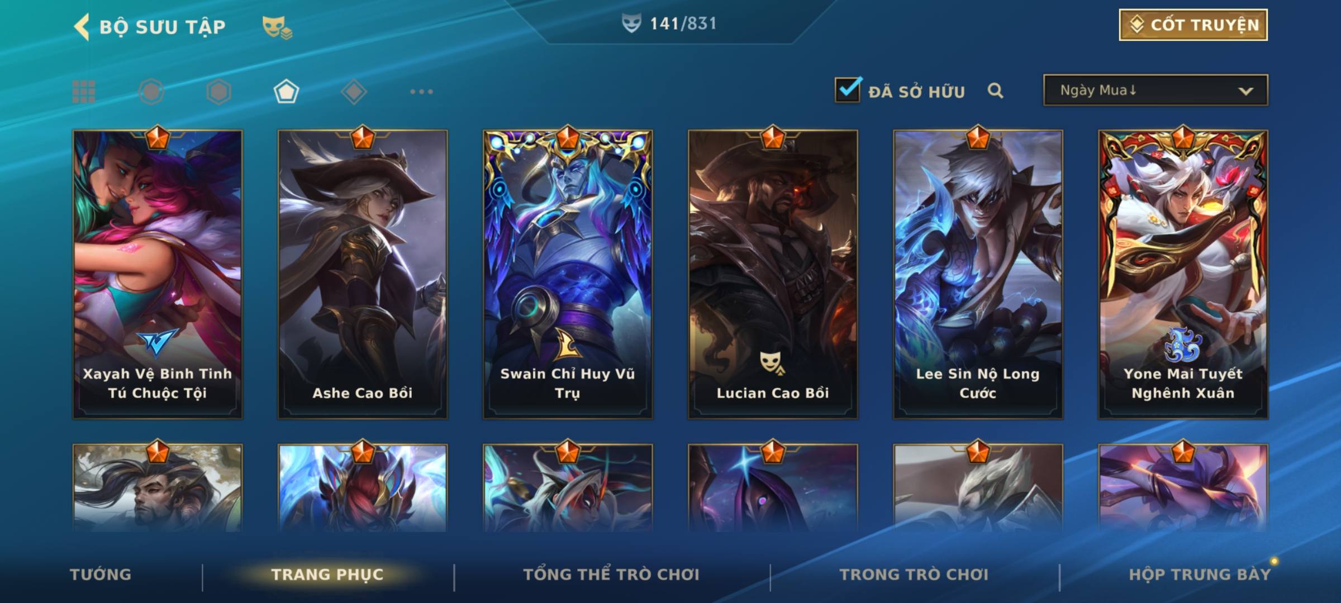Screen dimensions: 1341x603
Task: Uncheck the Đã Sở Hữu checkbox
Action: click(848, 89)
